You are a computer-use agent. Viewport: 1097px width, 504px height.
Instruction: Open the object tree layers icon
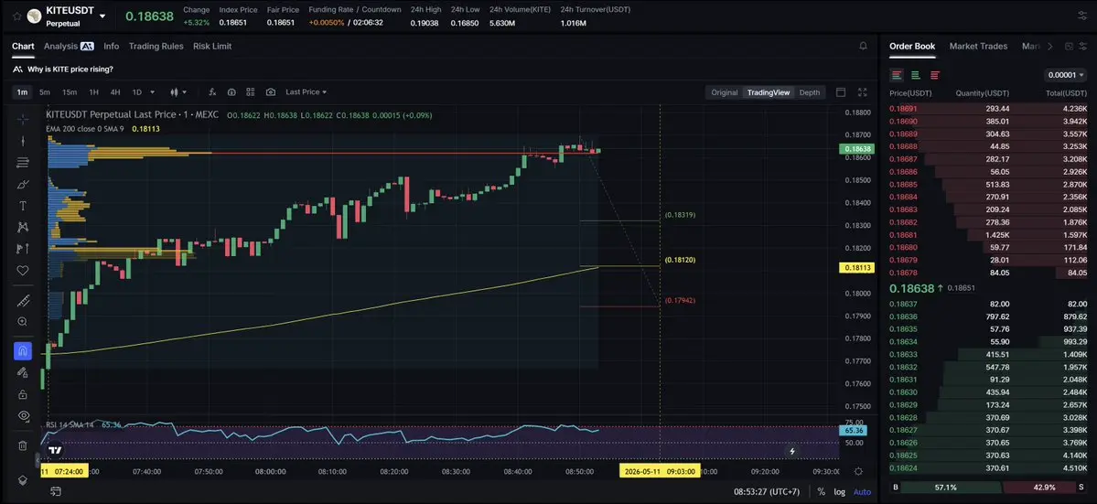[22, 480]
